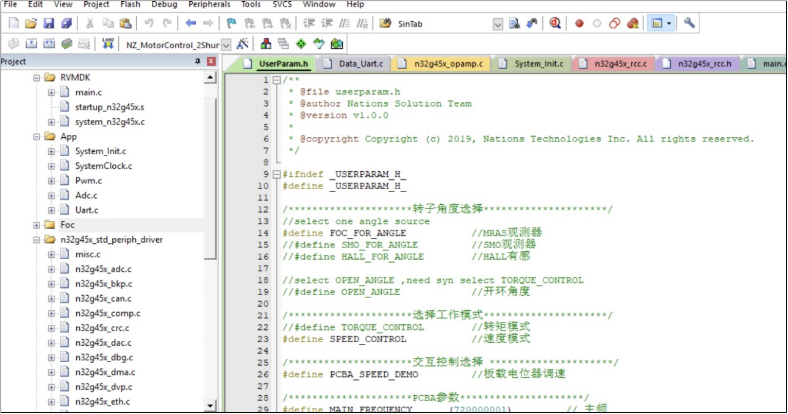Click the Find icon next to search dropdown
Viewport: 788px width, 414px height.
514,24
